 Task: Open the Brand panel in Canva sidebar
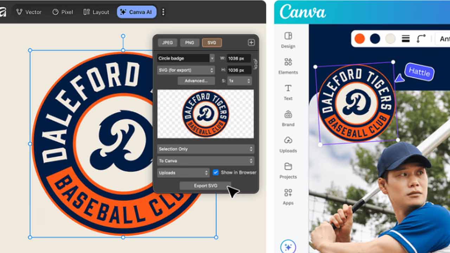tap(288, 118)
